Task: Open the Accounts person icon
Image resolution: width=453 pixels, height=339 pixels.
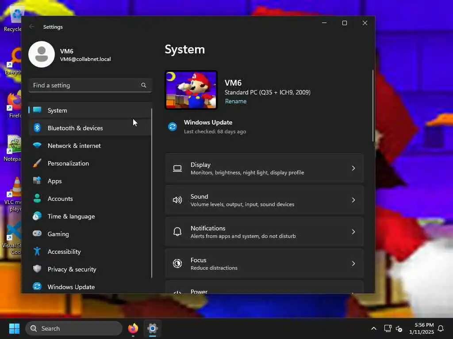Action: (37, 198)
